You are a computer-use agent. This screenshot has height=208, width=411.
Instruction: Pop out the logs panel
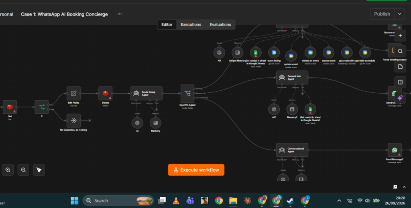[395, 187]
